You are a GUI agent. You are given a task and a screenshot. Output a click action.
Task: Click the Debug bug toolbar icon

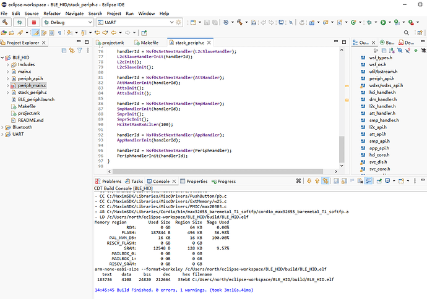pyautogui.click(x=369, y=22)
